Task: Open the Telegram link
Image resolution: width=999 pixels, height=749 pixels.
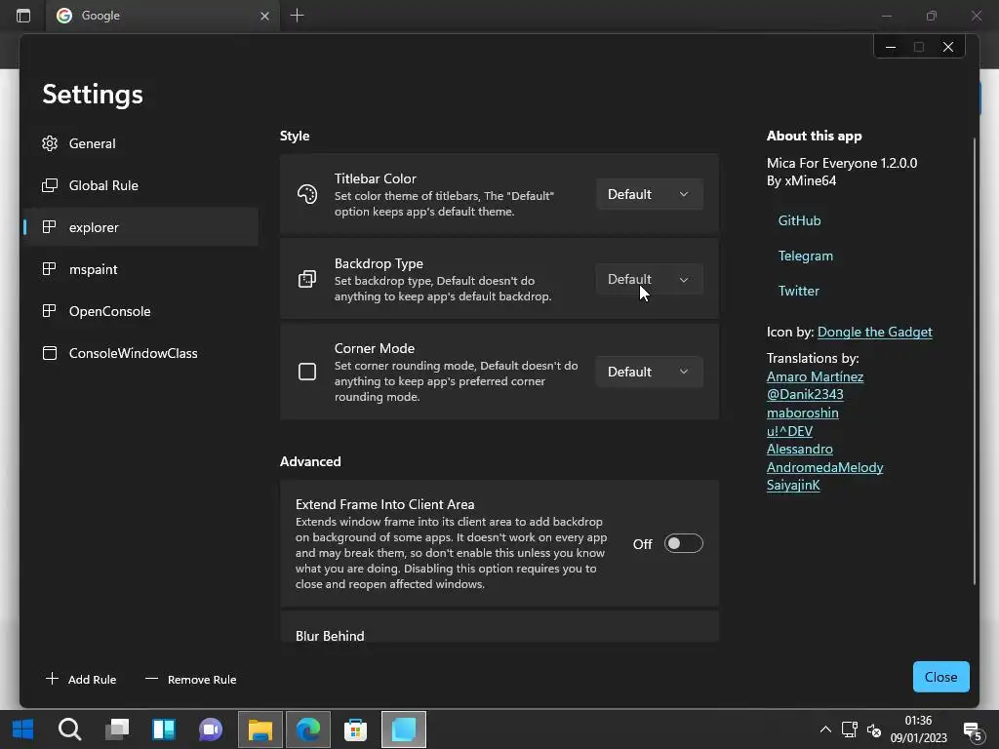Action: pos(805,256)
